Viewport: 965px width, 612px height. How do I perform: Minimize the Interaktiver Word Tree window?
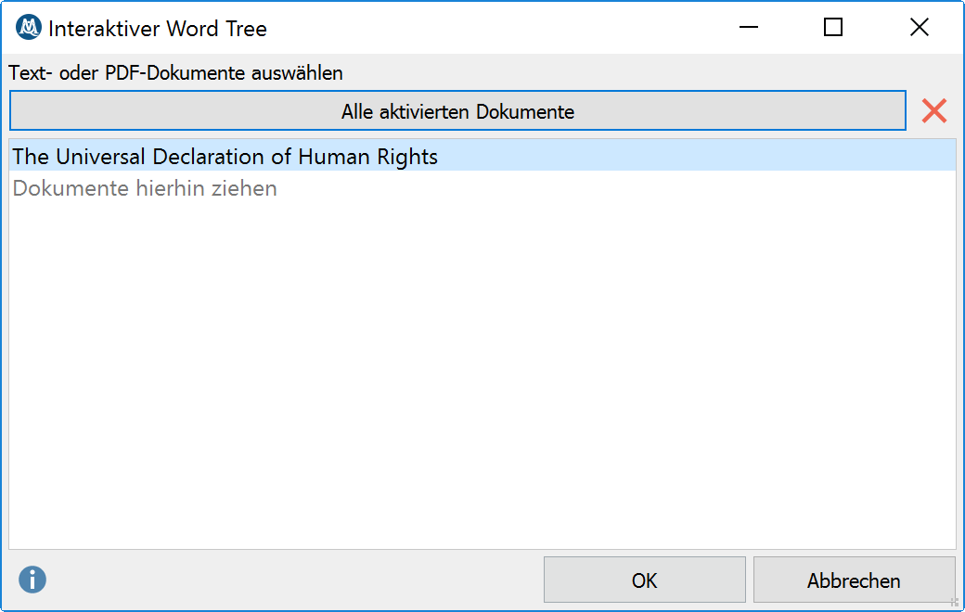pos(749,28)
